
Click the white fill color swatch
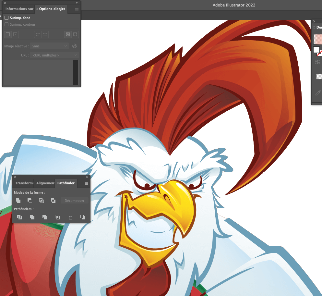tap(316, 50)
